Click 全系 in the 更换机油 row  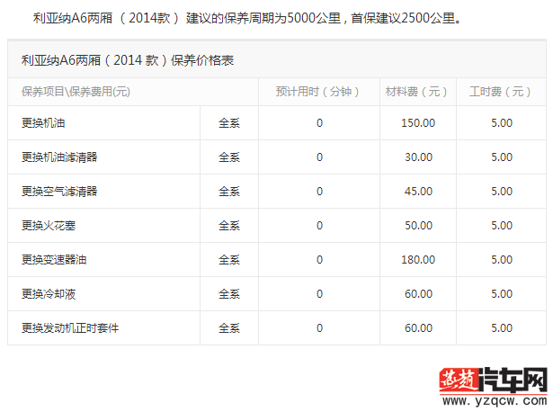(229, 122)
